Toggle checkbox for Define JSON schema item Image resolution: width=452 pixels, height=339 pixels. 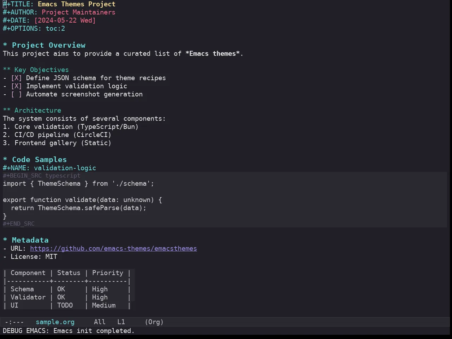(16, 78)
